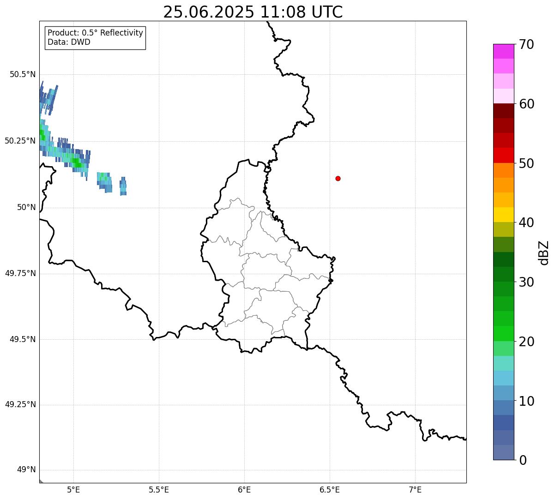The height and width of the screenshot is (499, 555).
Task: Click the 49.5°N latitude label
Action: (23, 339)
